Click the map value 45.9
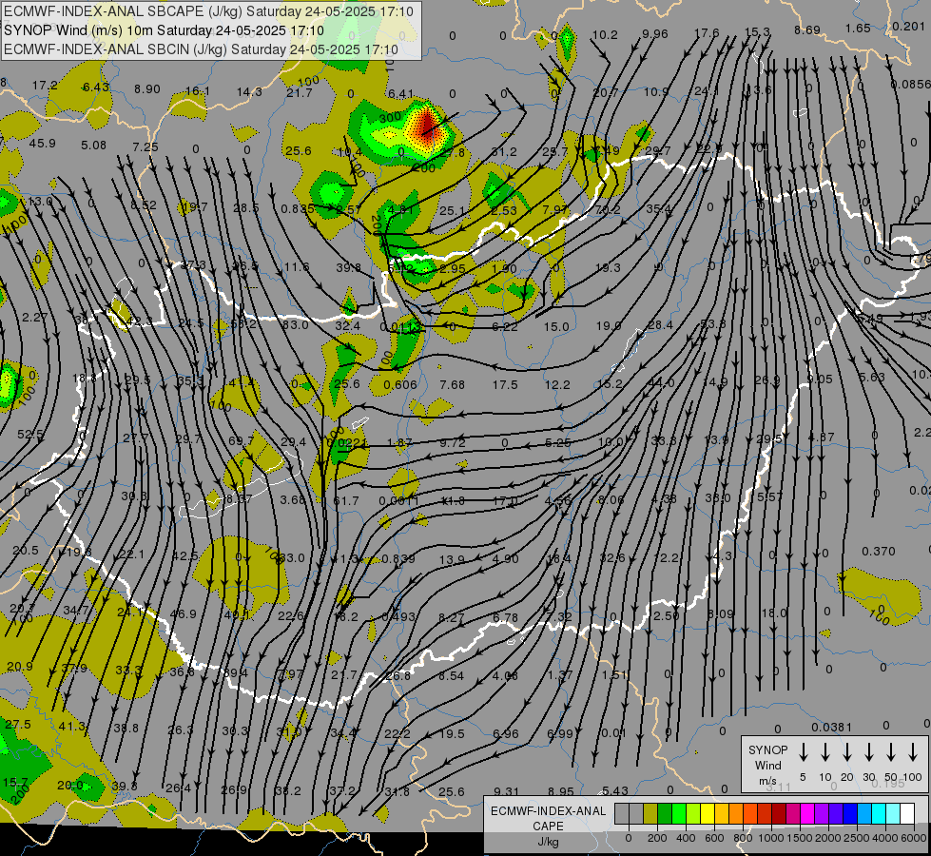 [x=42, y=144]
